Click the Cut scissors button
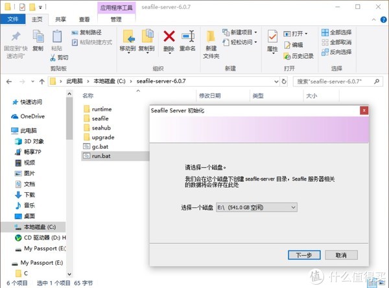The image size is (389, 288). [59, 58]
